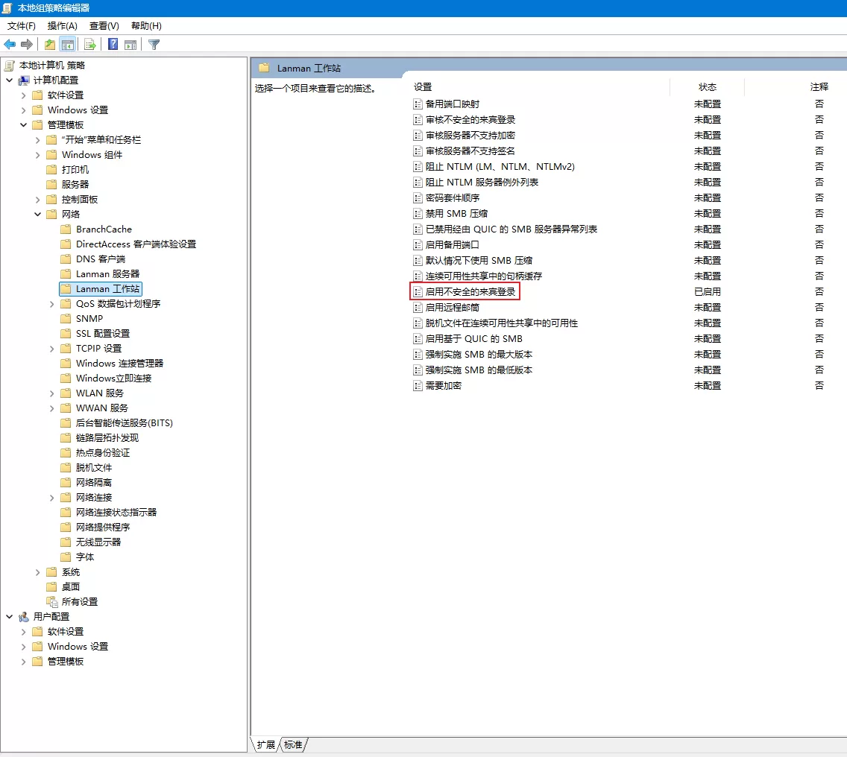Screen dimensions: 847x757
Task: Expand the Windows 组件 node
Action: click(37, 155)
